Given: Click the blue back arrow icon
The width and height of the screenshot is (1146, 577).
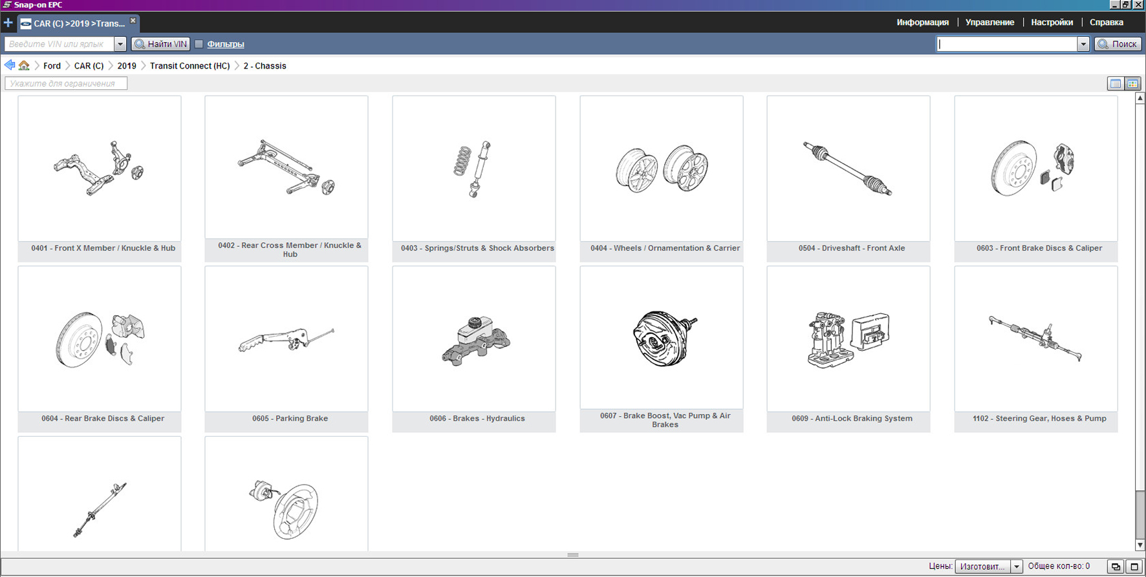Looking at the screenshot, I should [x=10, y=65].
